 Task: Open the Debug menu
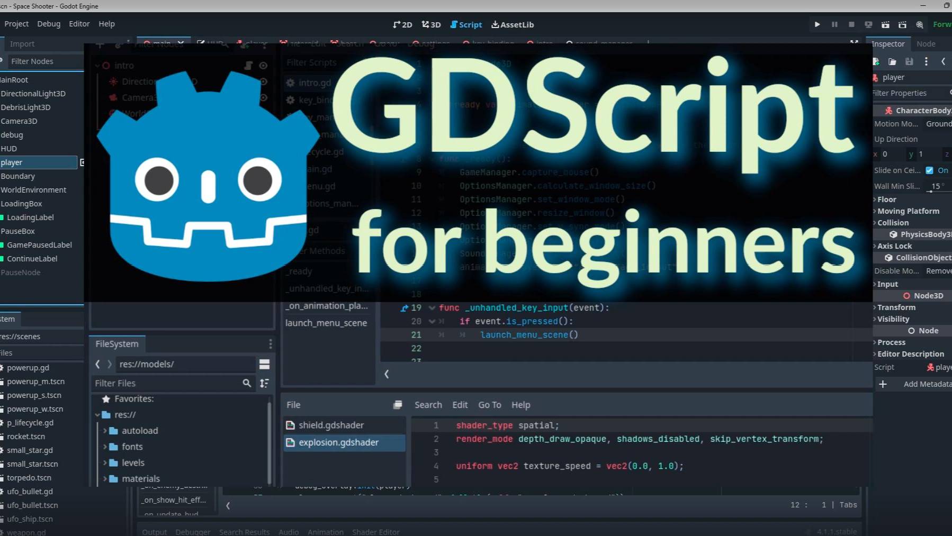point(48,24)
